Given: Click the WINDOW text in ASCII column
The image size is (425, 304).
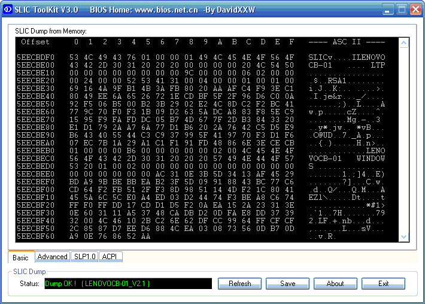Looking at the screenshot, I should (x=371, y=159).
